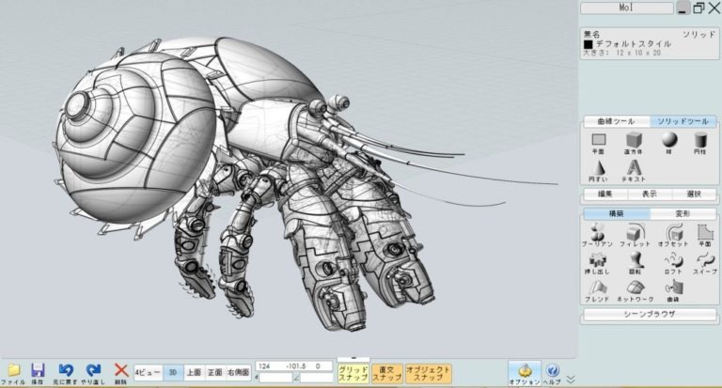722x388 pixels.
Task: Pick the Cone (円すい) solid tool
Action: [x=599, y=171]
